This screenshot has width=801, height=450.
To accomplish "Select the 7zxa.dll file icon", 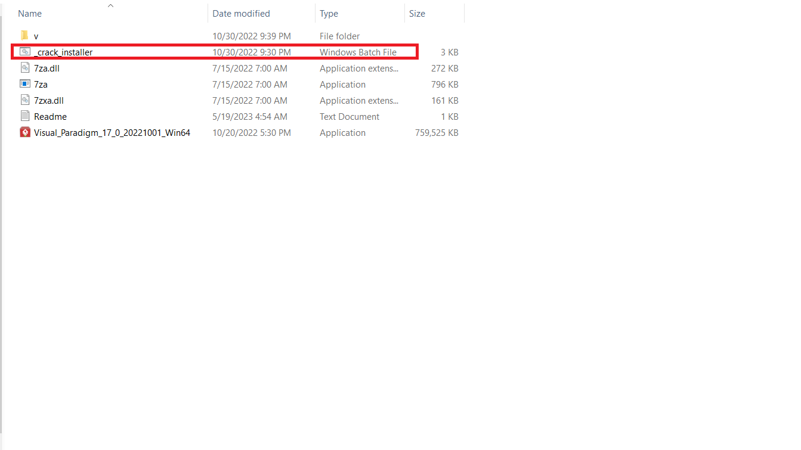I will [24, 100].
